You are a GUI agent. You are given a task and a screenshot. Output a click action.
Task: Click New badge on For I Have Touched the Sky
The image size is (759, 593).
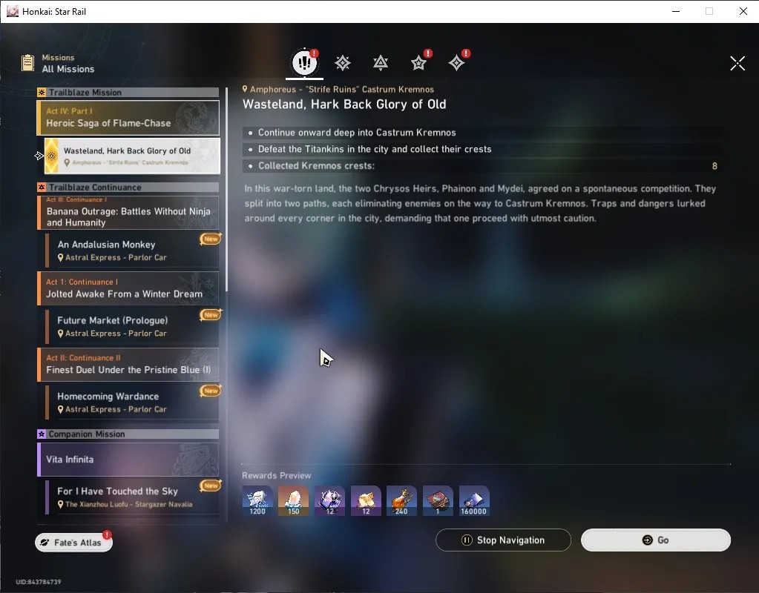pos(211,485)
